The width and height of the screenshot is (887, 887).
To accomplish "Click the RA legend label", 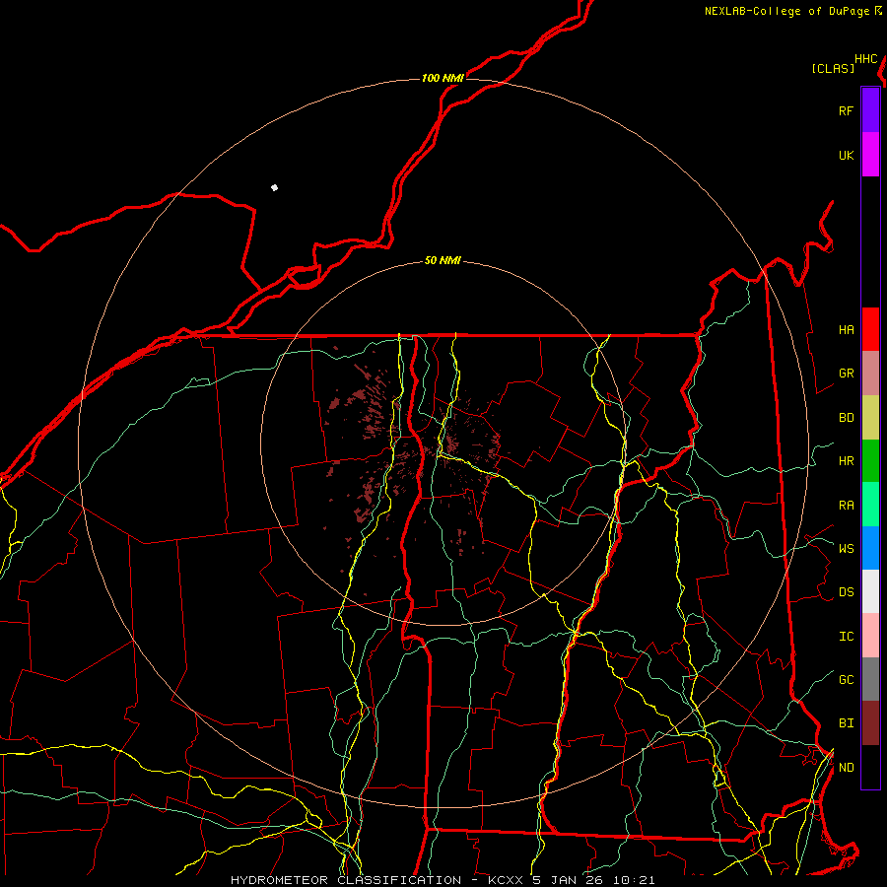I will click(846, 506).
